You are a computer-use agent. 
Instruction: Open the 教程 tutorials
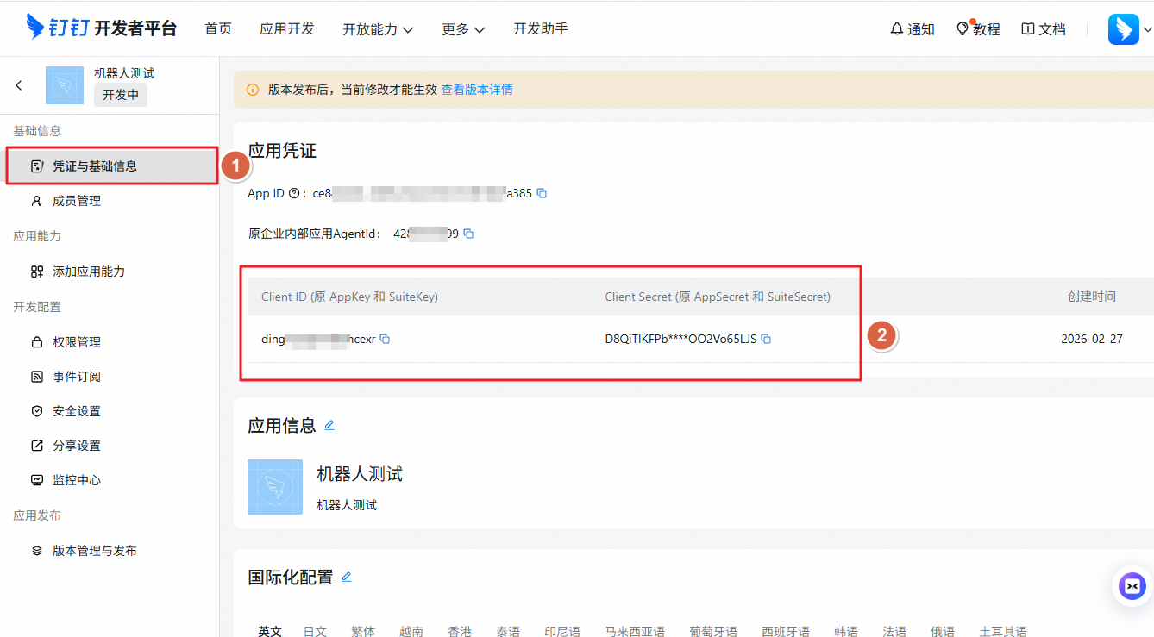[977, 28]
